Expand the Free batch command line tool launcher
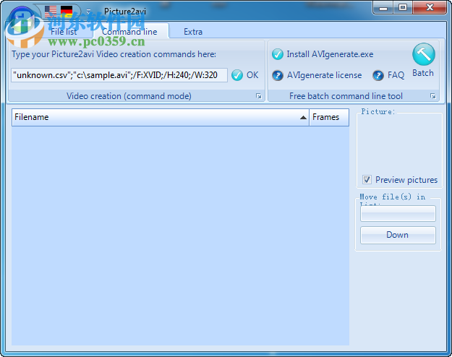 click(432, 96)
